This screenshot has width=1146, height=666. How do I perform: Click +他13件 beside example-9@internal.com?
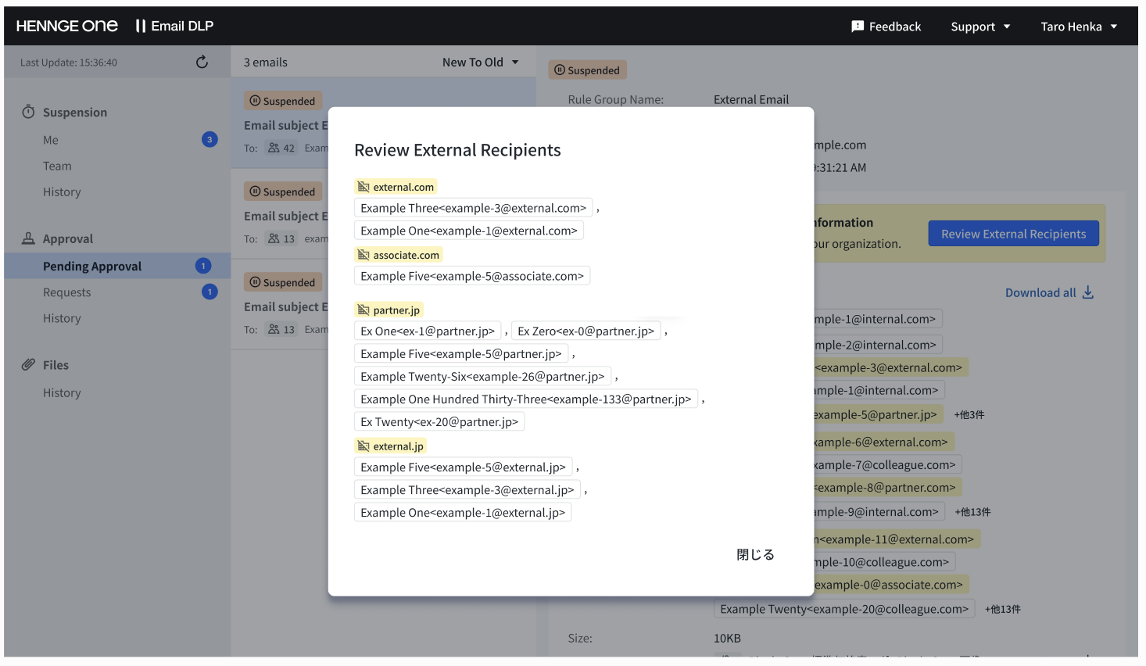(x=972, y=511)
